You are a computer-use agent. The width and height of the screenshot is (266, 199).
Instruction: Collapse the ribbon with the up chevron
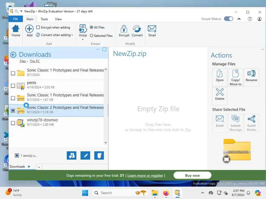point(239,19)
